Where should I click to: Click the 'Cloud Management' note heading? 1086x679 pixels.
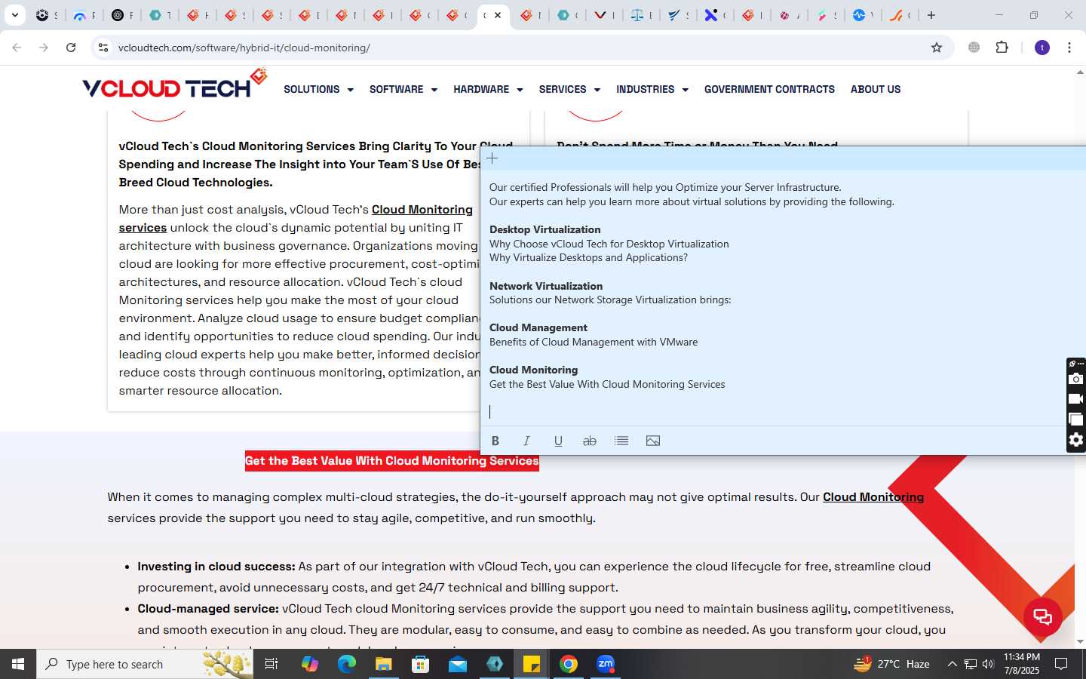click(x=538, y=327)
